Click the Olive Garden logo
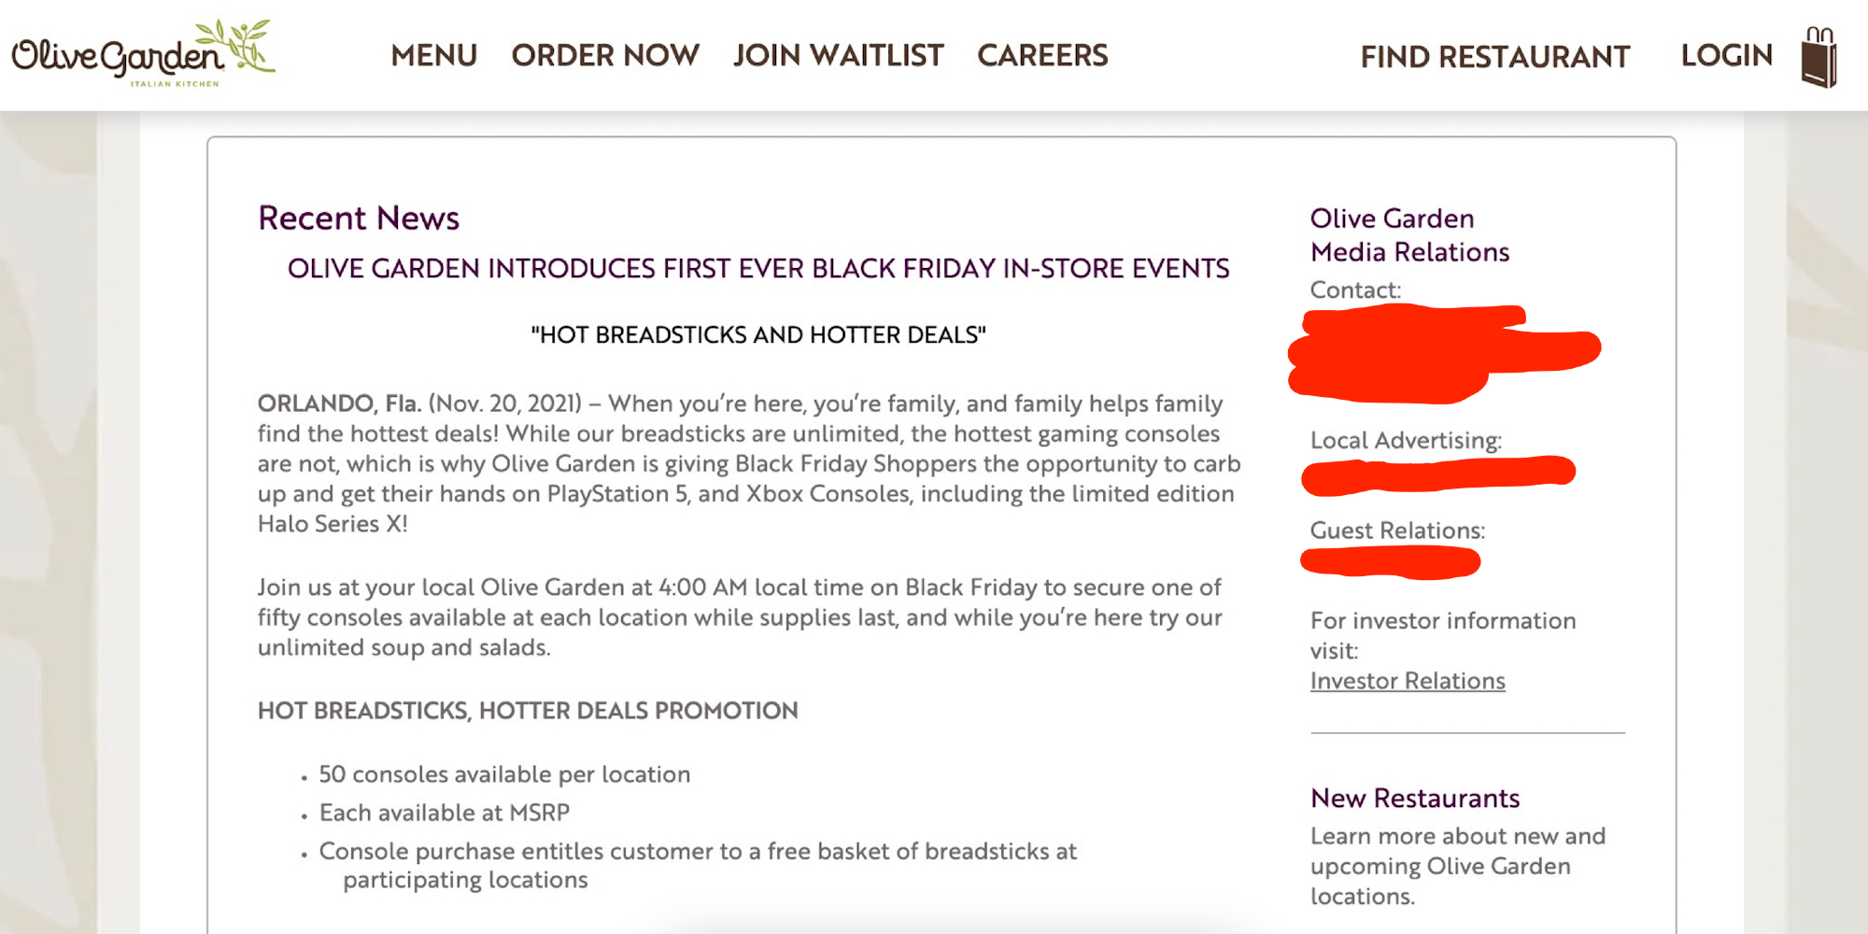Screen dimensions: 1868x934 (x=143, y=55)
